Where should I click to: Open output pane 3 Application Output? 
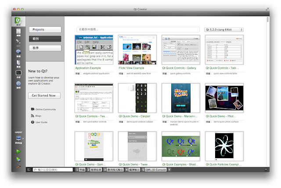tap(113, 170)
